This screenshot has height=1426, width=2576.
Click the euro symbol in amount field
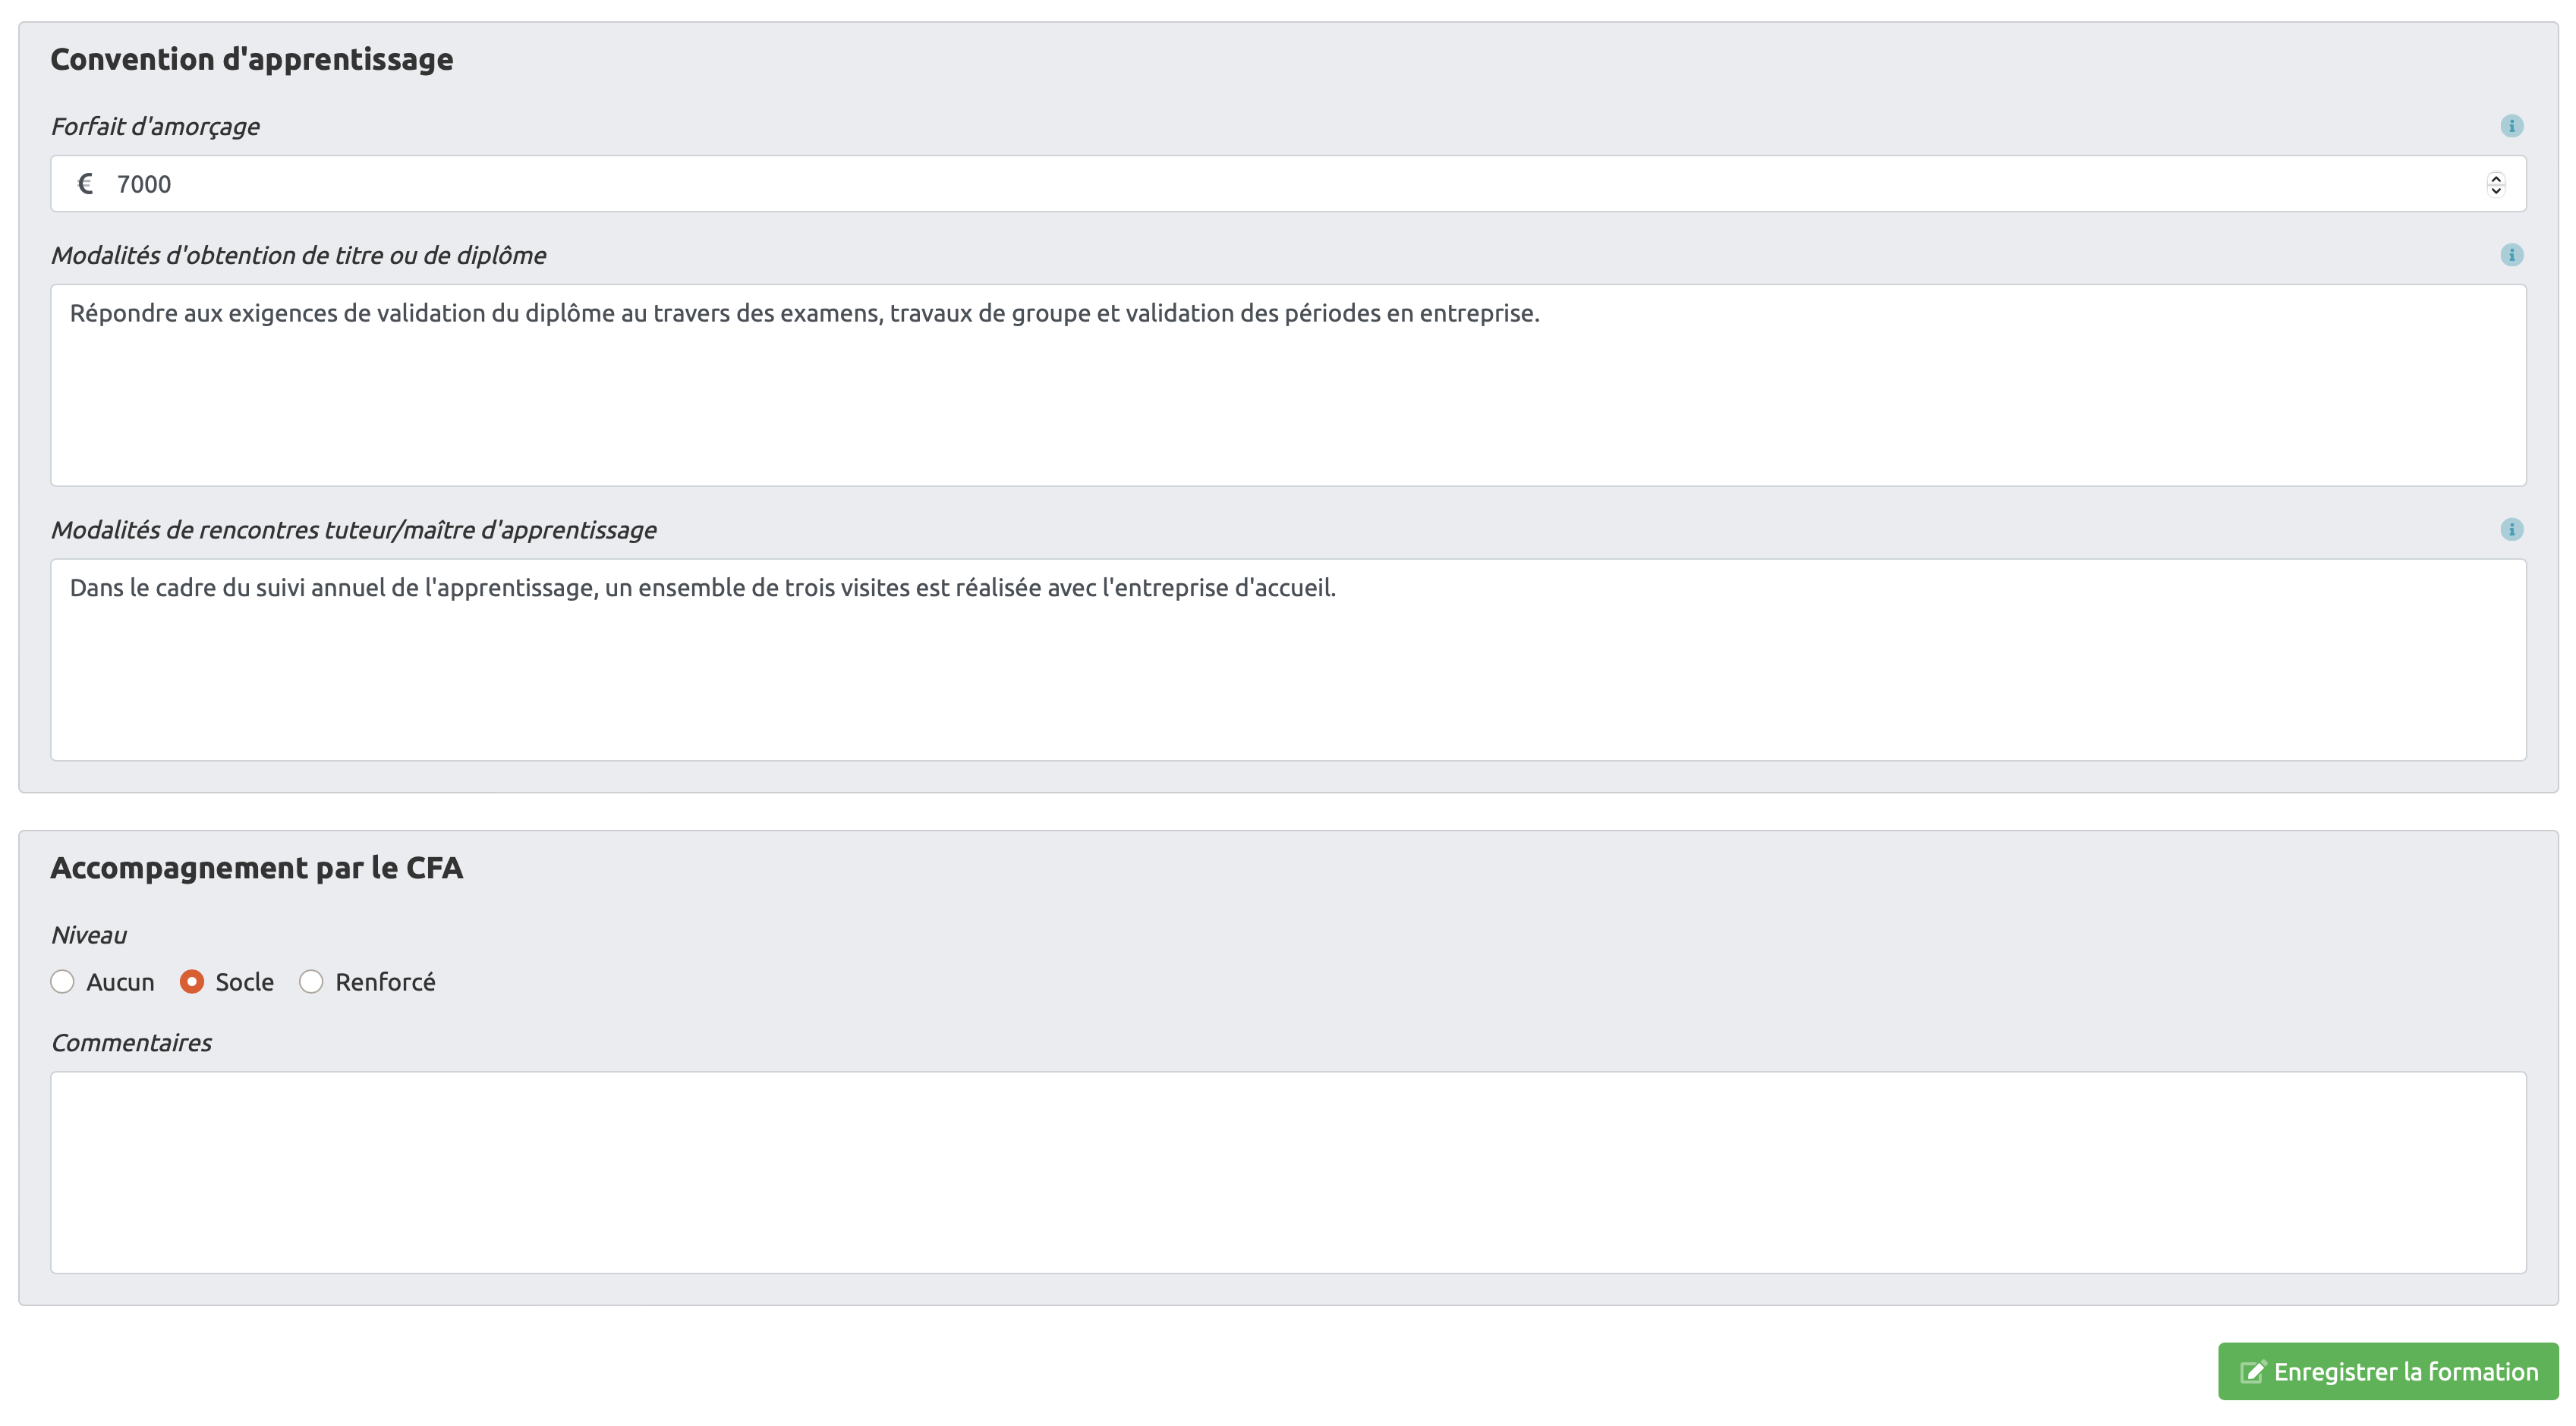[86, 184]
